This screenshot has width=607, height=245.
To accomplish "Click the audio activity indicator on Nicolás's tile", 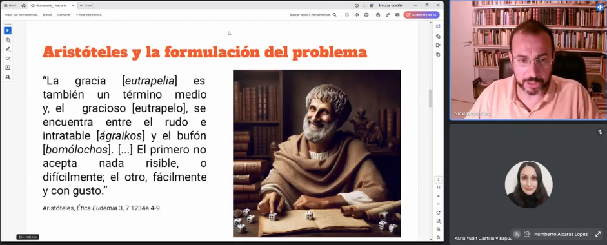I will pos(601,7).
